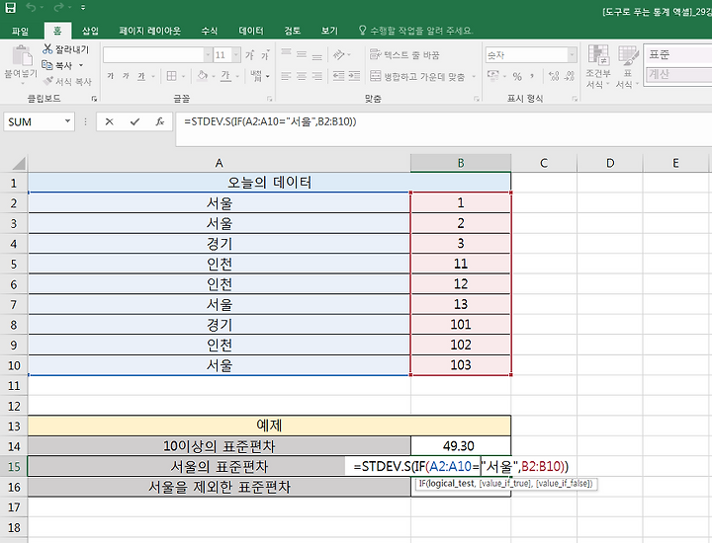Open 파일 tab
Screen dimensions: 712x543
(x=20, y=31)
